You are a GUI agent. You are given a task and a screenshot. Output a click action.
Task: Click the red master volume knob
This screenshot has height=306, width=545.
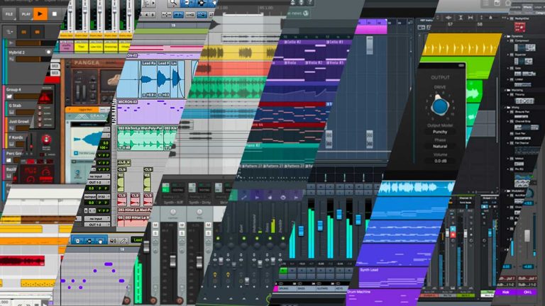[46, 140]
